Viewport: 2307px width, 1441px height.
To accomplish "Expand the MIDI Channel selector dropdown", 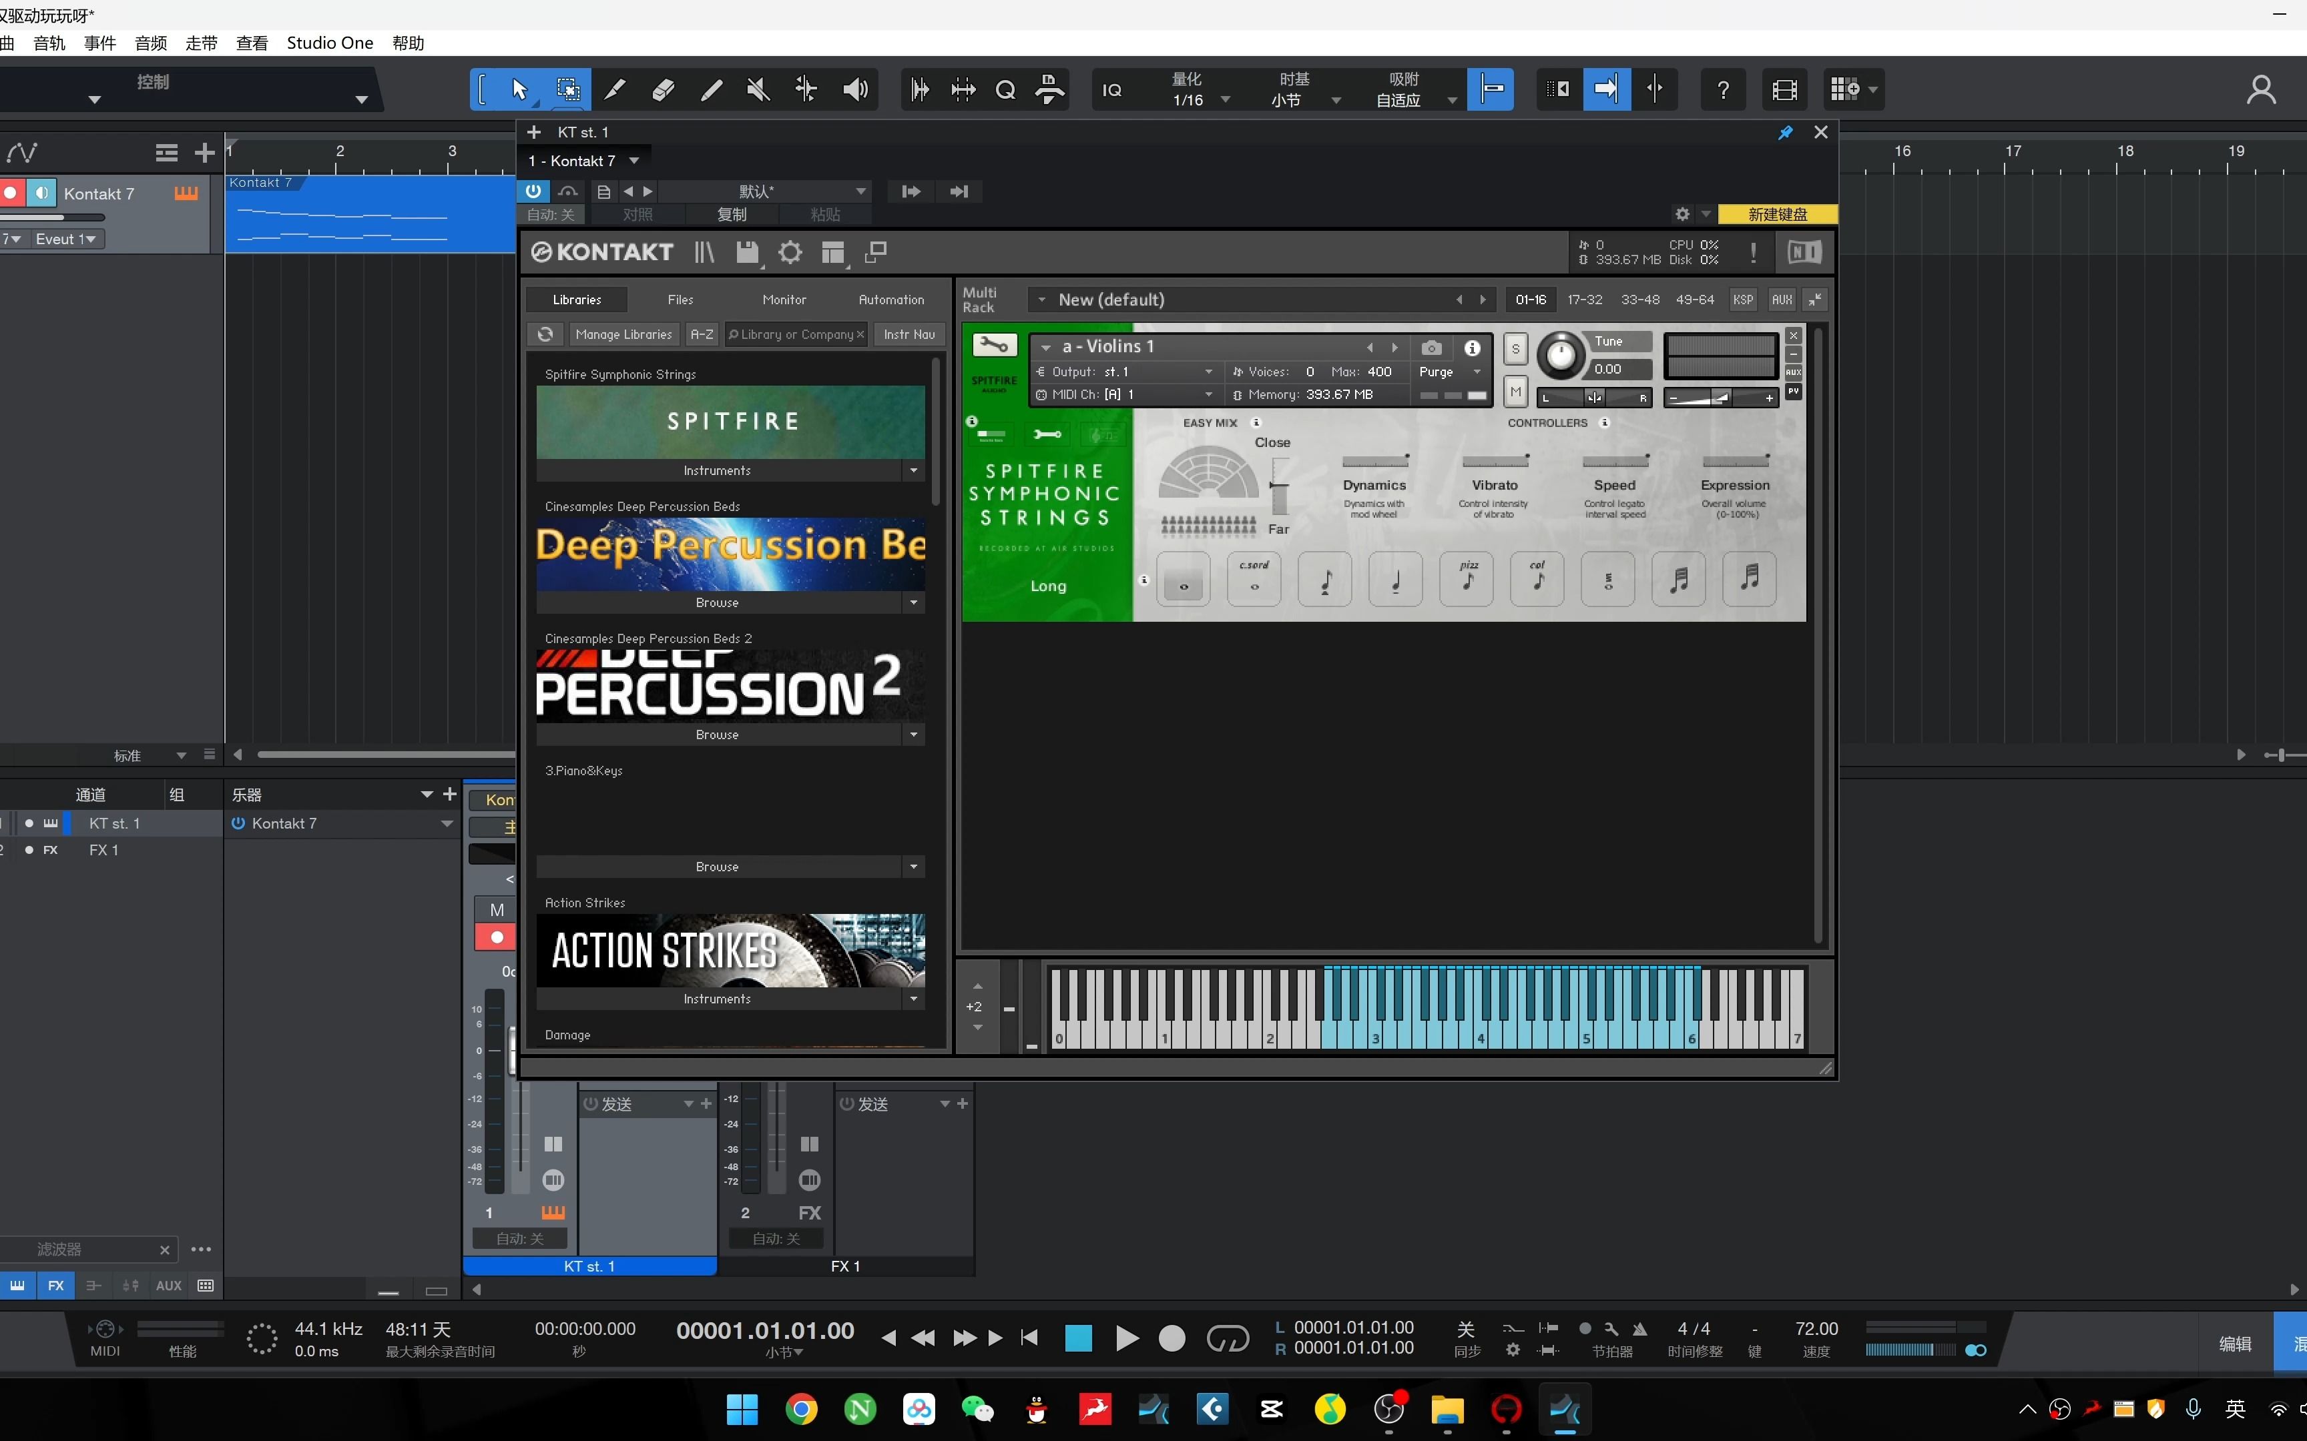I will (x=1206, y=394).
